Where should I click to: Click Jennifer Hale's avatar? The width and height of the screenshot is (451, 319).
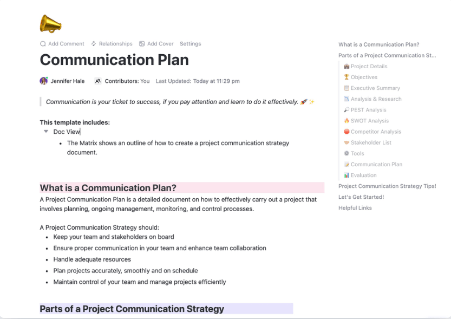click(44, 81)
